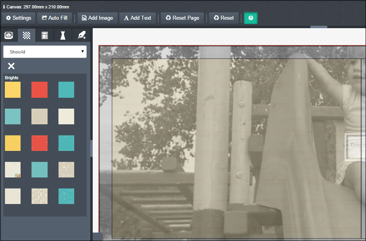Open the Settings menu
Image resolution: width=366 pixels, height=241 pixels.
(x=19, y=18)
